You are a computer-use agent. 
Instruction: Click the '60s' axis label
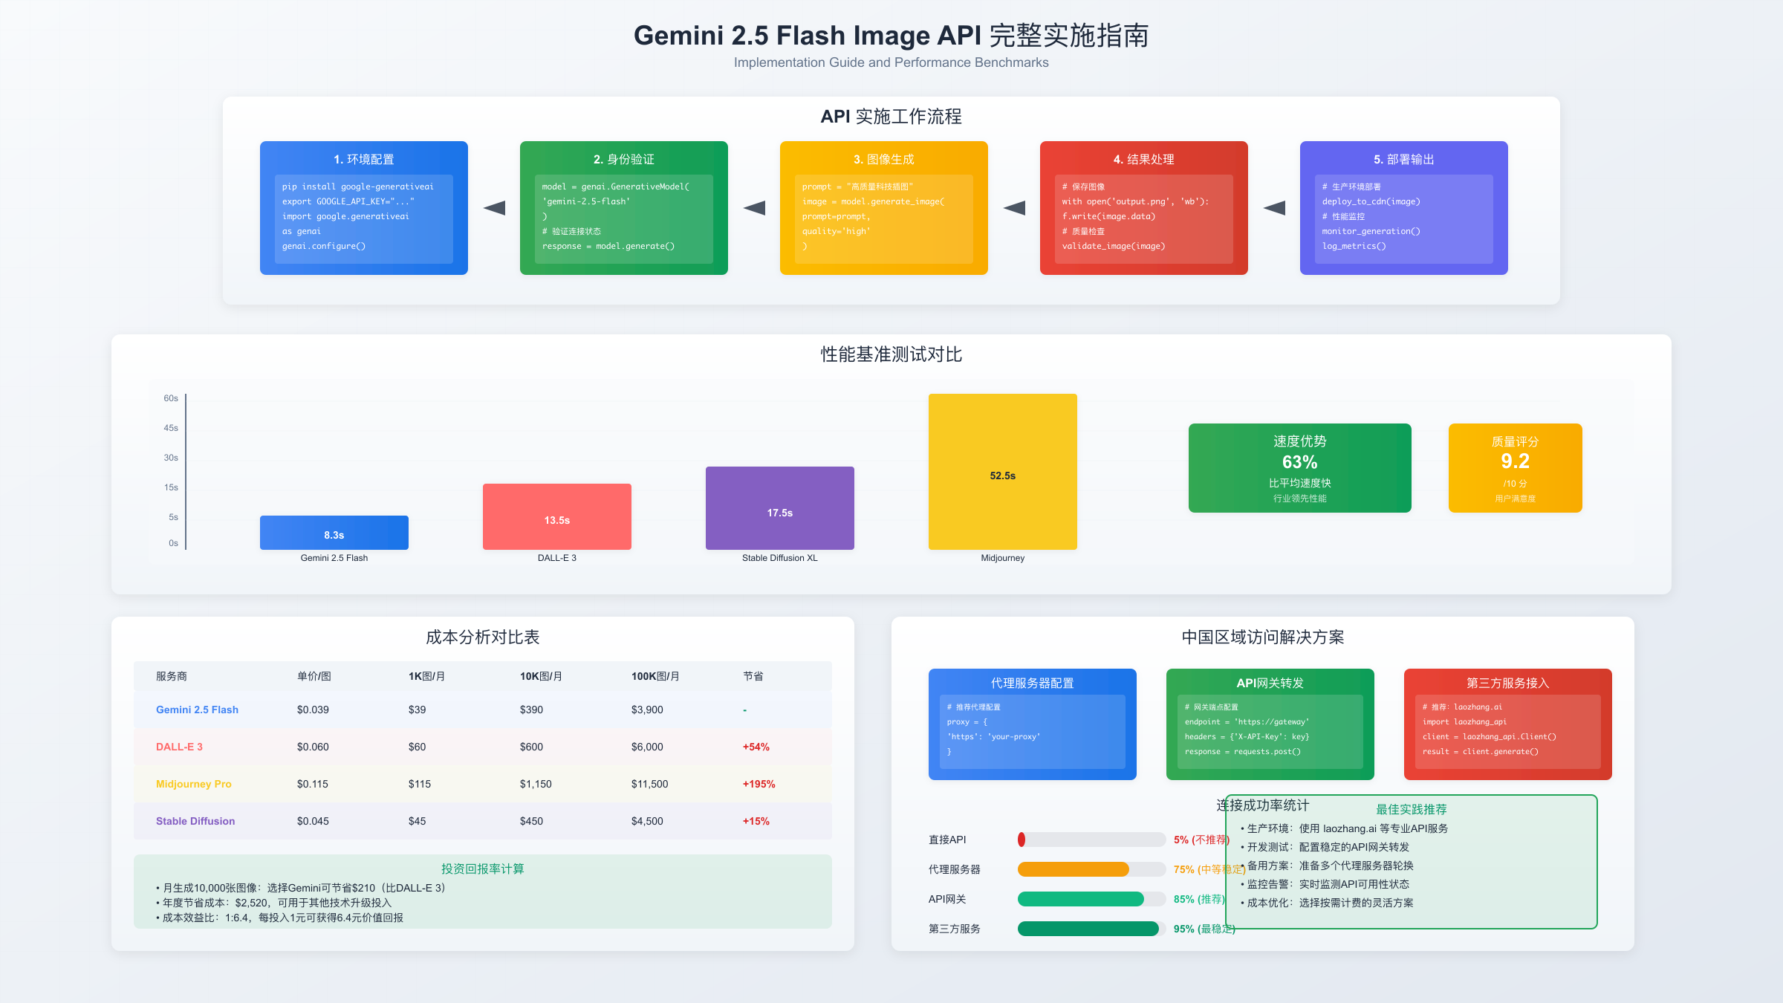click(x=171, y=398)
